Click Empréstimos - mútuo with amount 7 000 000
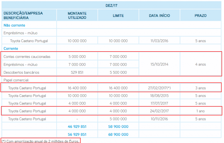The image size is (224, 143). [20, 65]
